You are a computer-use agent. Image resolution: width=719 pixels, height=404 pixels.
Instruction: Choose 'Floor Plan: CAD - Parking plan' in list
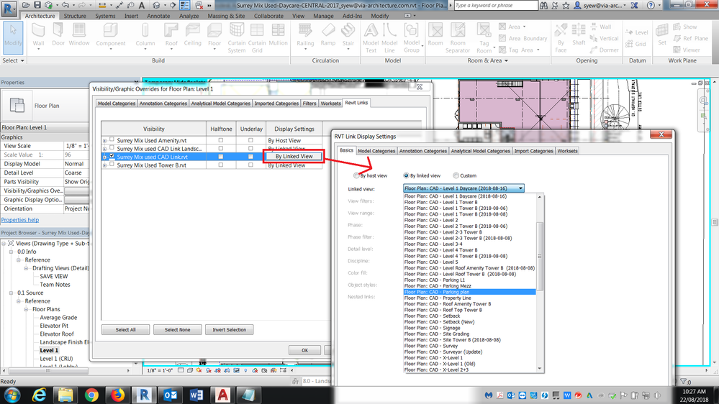[x=469, y=292]
